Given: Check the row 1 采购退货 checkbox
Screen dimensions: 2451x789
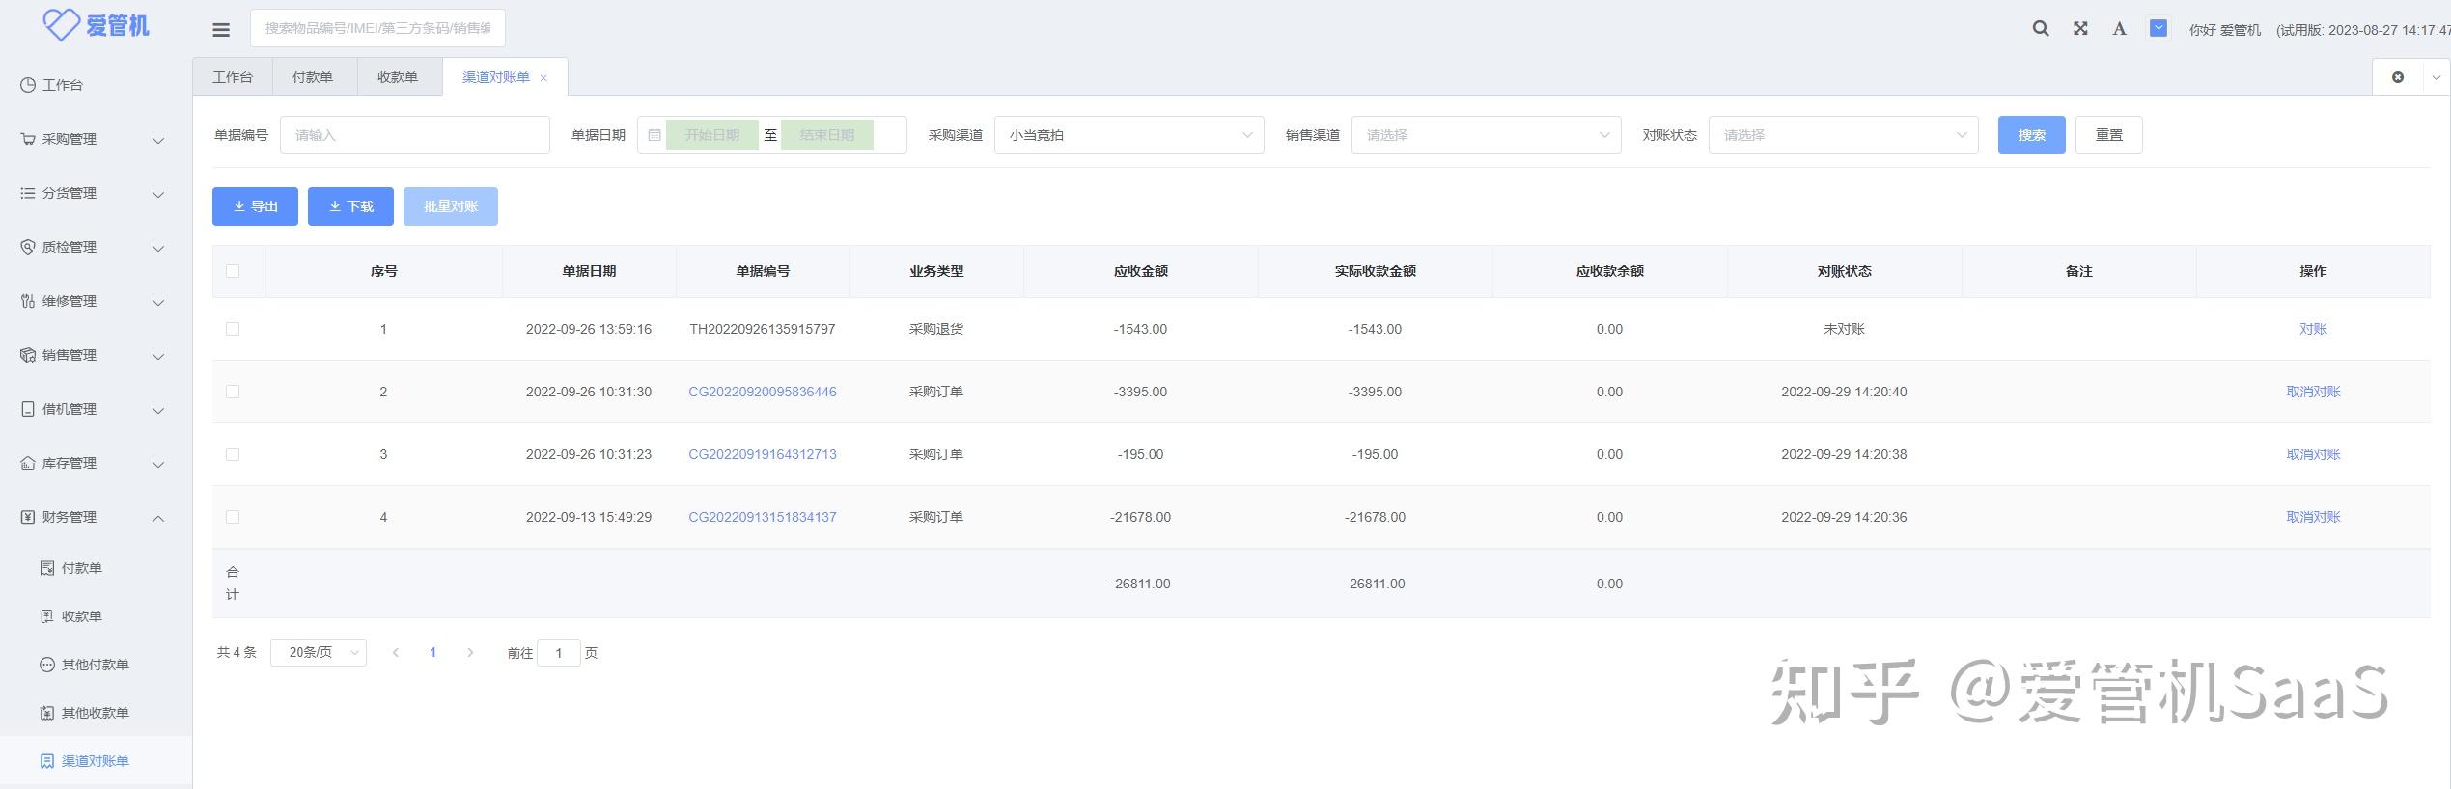Looking at the screenshot, I should 233,329.
